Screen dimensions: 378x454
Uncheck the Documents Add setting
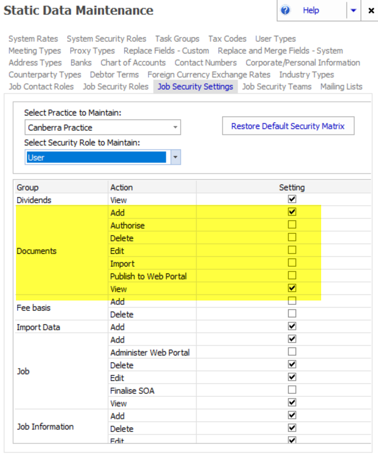292,212
